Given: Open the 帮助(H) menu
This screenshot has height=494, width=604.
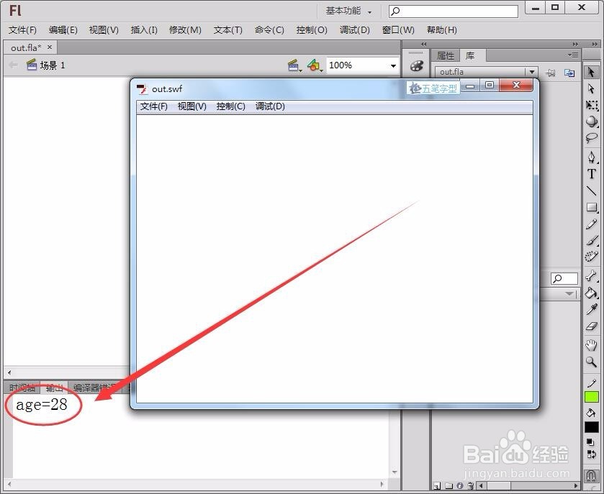Looking at the screenshot, I should click(442, 30).
